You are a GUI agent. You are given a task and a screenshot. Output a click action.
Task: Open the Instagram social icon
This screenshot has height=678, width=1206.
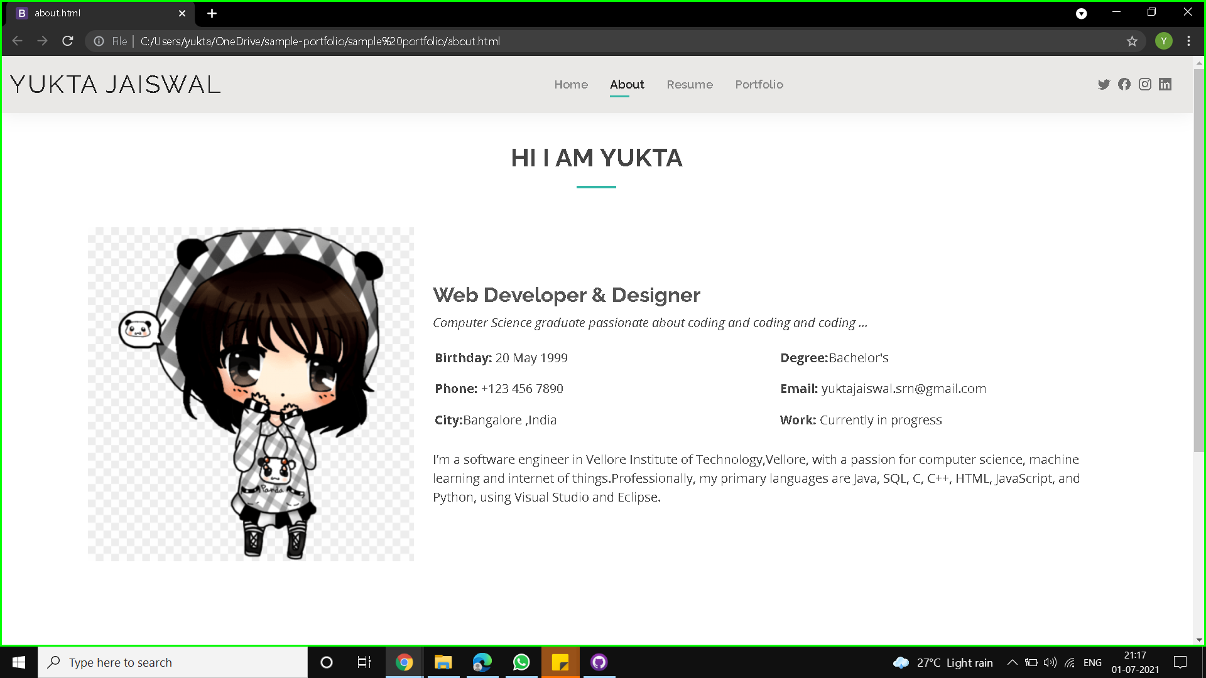pyautogui.click(x=1145, y=85)
